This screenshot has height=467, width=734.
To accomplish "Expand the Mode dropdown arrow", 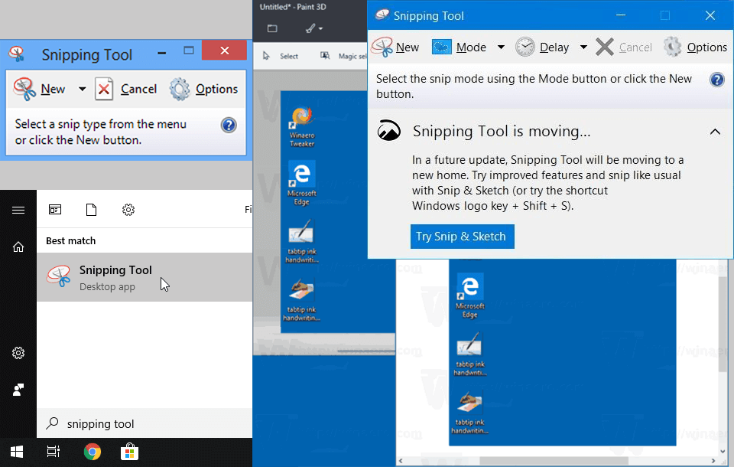I will (x=501, y=47).
